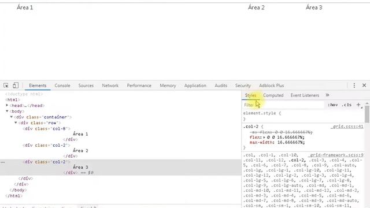370x208 pixels.
Task: Open the Security tab
Action: [243, 86]
